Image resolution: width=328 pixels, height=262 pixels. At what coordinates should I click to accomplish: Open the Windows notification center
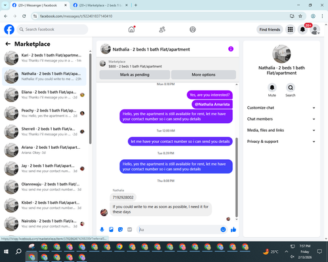(319, 252)
